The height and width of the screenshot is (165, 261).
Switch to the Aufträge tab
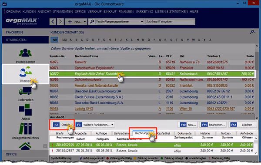click(x=101, y=133)
